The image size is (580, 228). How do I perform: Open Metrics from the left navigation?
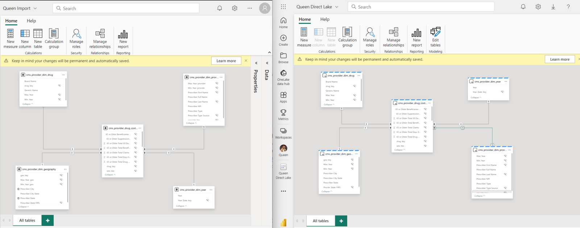283,114
